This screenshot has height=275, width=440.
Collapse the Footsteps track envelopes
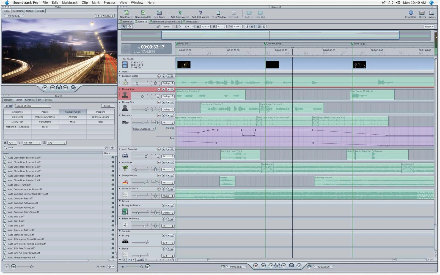(120, 115)
